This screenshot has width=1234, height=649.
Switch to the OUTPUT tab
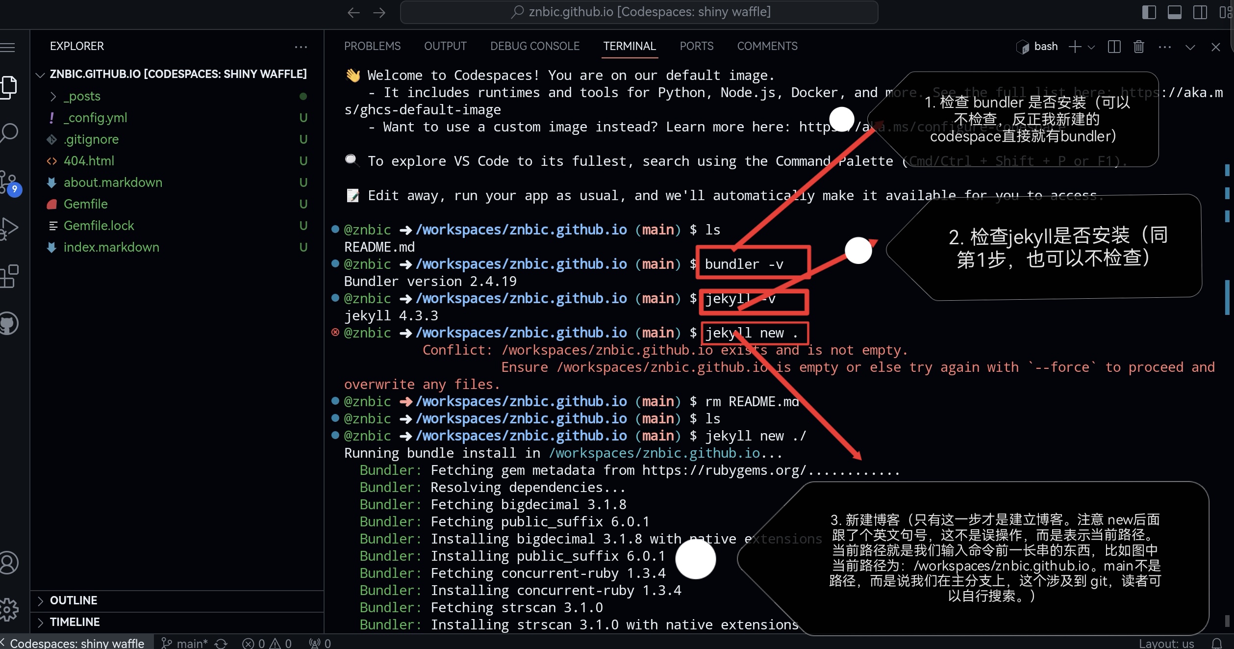(x=445, y=46)
